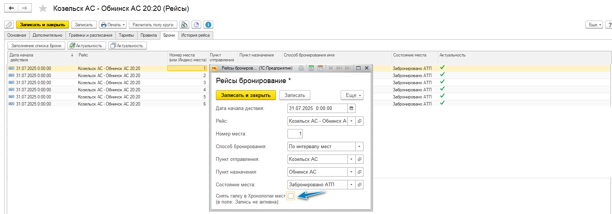Add the form to favorites with star
This screenshot has height=214, width=612.
pyautogui.click(x=43, y=9)
